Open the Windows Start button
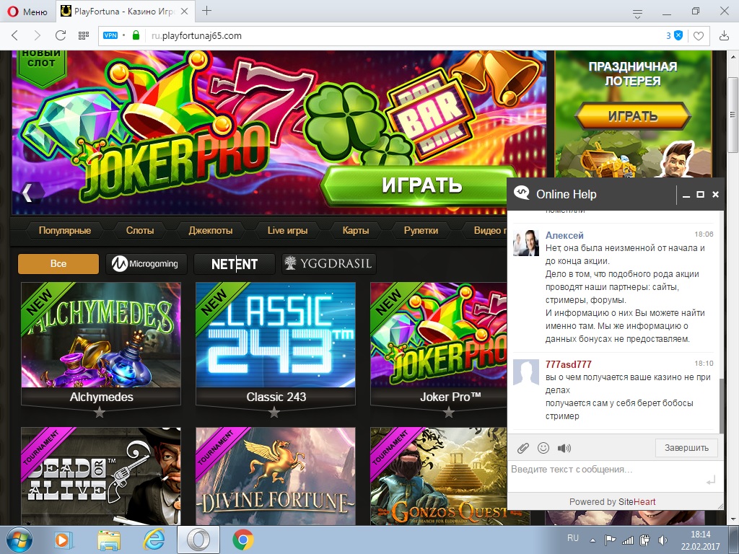 click(19, 540)
